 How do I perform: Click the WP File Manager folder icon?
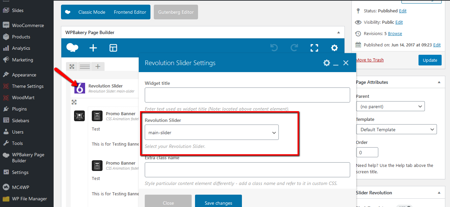(6, 199)
